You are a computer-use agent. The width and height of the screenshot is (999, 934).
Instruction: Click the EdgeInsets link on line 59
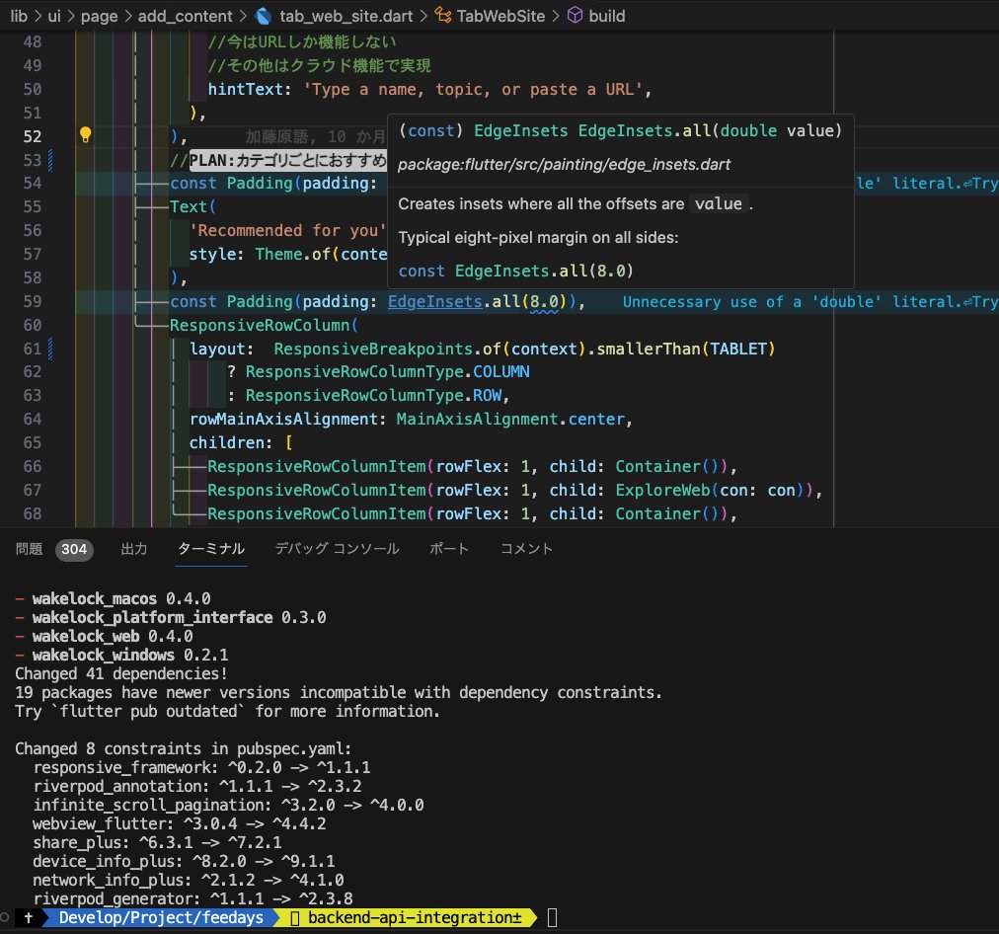click(435, 301)
